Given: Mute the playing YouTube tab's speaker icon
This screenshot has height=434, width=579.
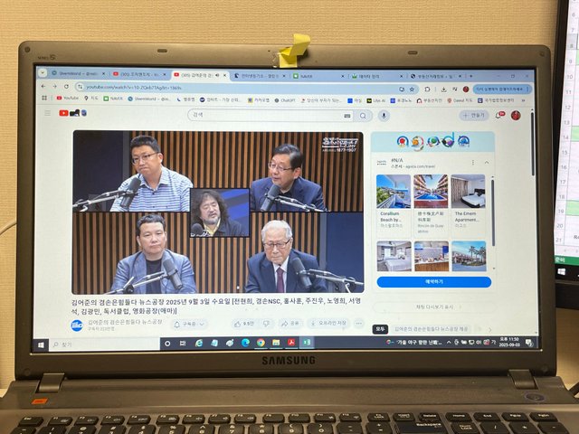Looking at the screenshot, I should (217, 75).
